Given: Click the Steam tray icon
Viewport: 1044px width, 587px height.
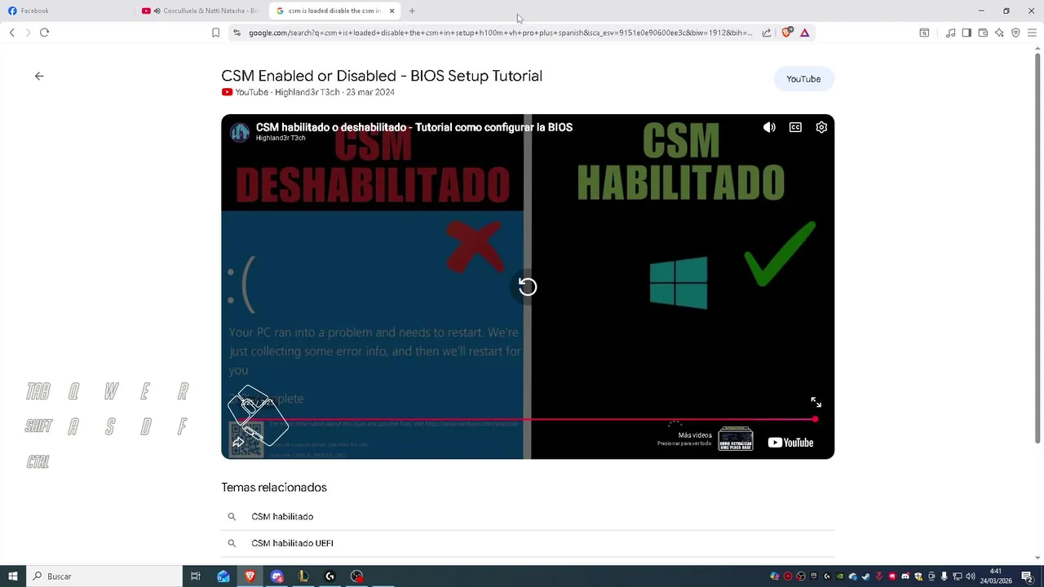Looking at the screenshot, I should coord(866,576).
